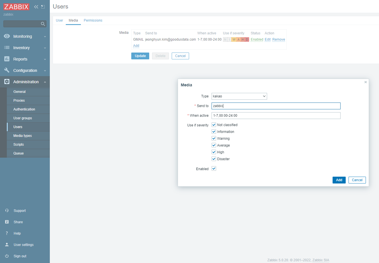
Task: Click the Share Z icon
Action: (x=7, y=222)
